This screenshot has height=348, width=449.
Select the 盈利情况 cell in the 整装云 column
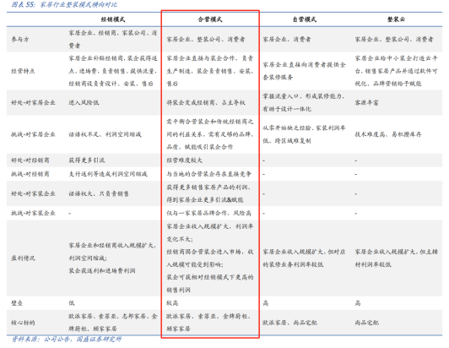[397, 258]
